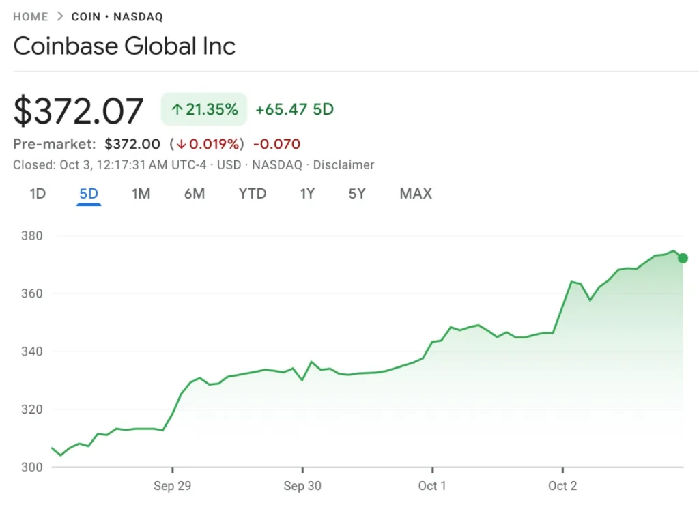Click the Sep 30 date axis marker
This screenshot has width=699, height=505.
302,485
